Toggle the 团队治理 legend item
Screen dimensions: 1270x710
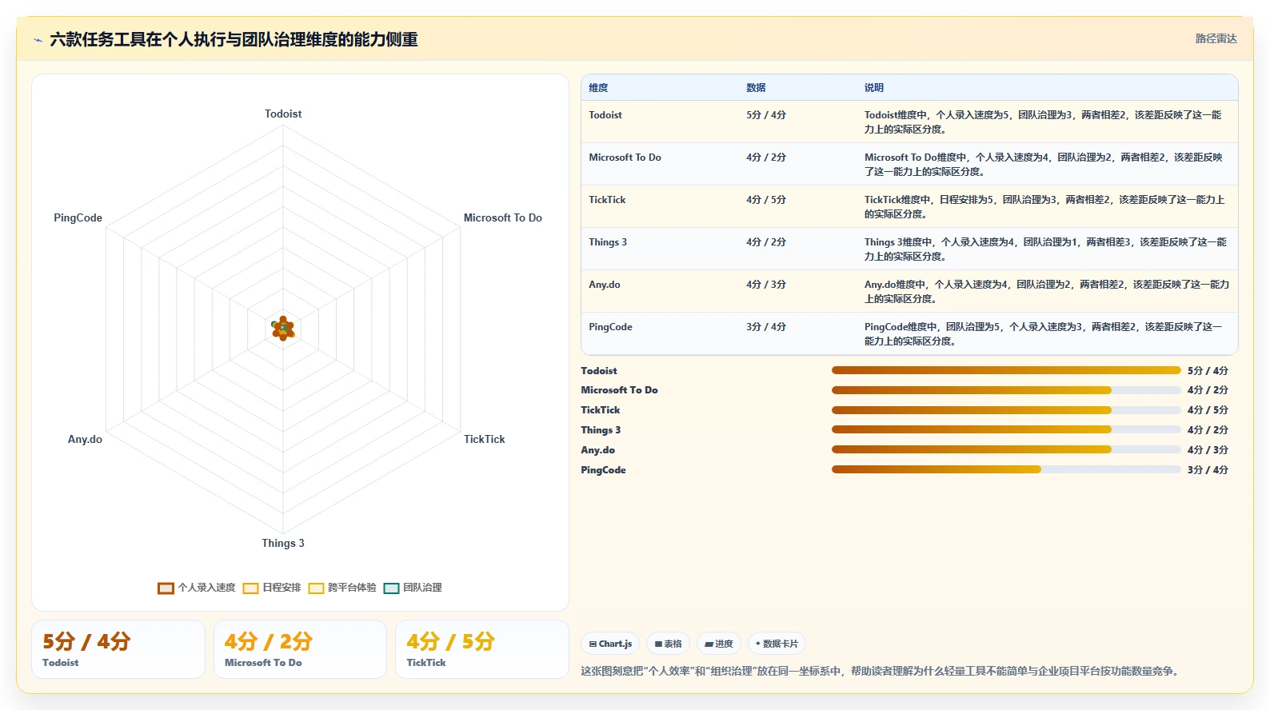[x=413, y=588]
